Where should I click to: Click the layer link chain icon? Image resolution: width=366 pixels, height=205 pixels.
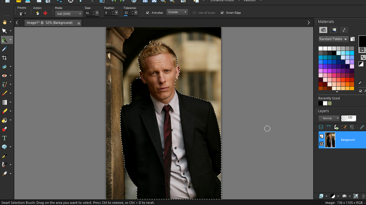[x=362, y=127]
